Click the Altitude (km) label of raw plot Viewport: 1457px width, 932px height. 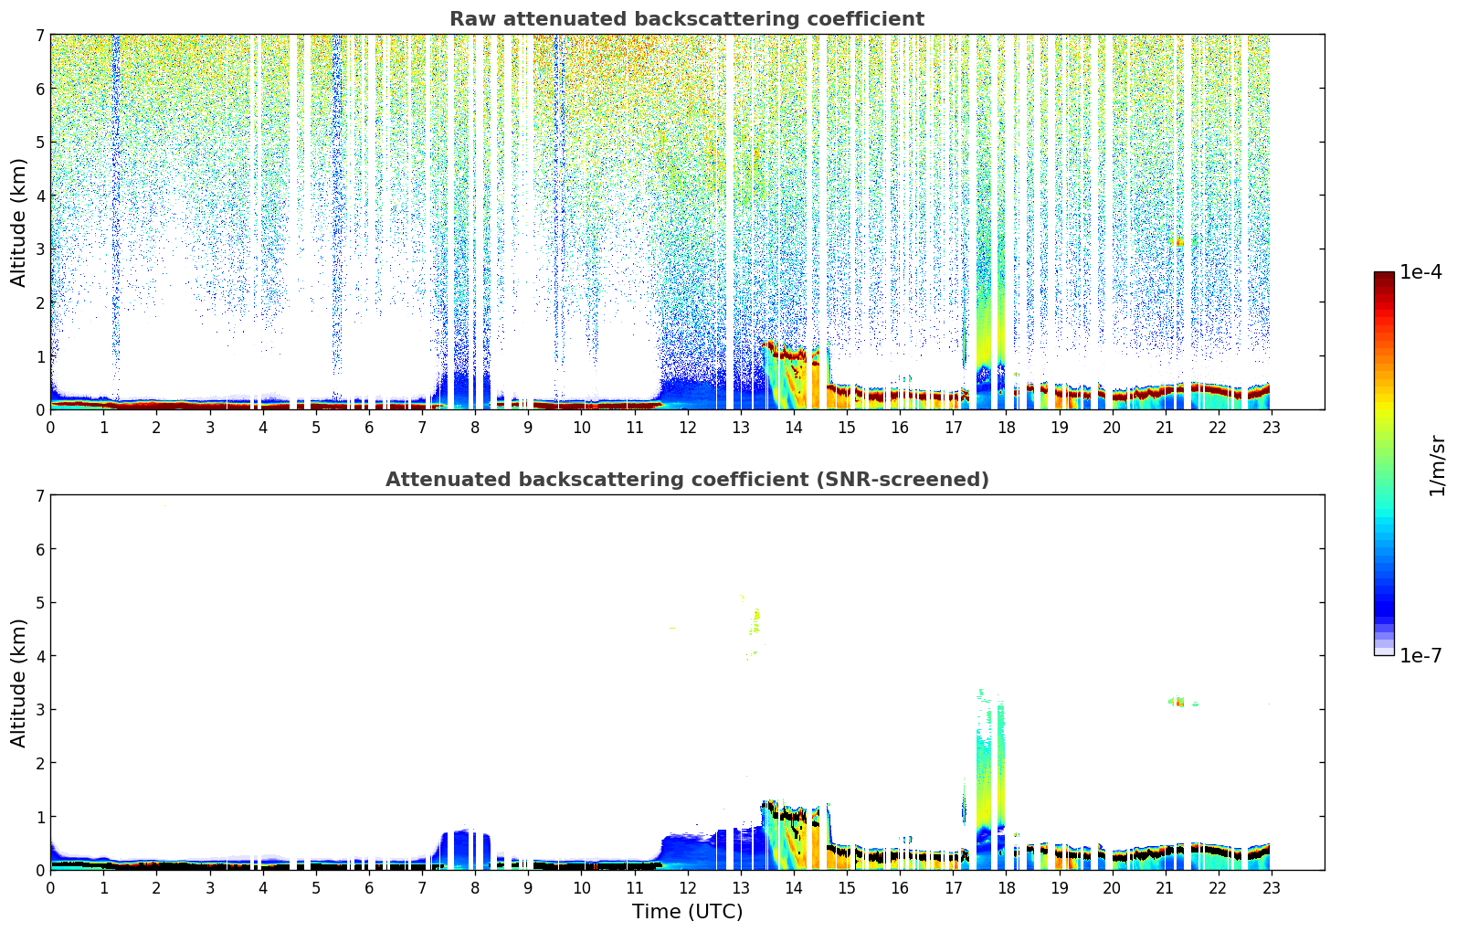click(x=19, y=222)
